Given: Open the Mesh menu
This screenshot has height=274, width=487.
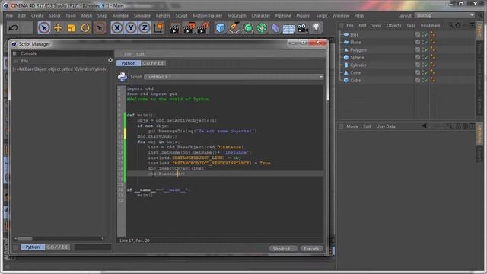Looking at the screenshot, I should point(87,15).
